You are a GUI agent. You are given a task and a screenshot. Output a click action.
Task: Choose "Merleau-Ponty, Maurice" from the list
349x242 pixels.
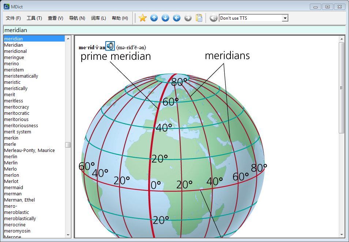click(29, 150)
